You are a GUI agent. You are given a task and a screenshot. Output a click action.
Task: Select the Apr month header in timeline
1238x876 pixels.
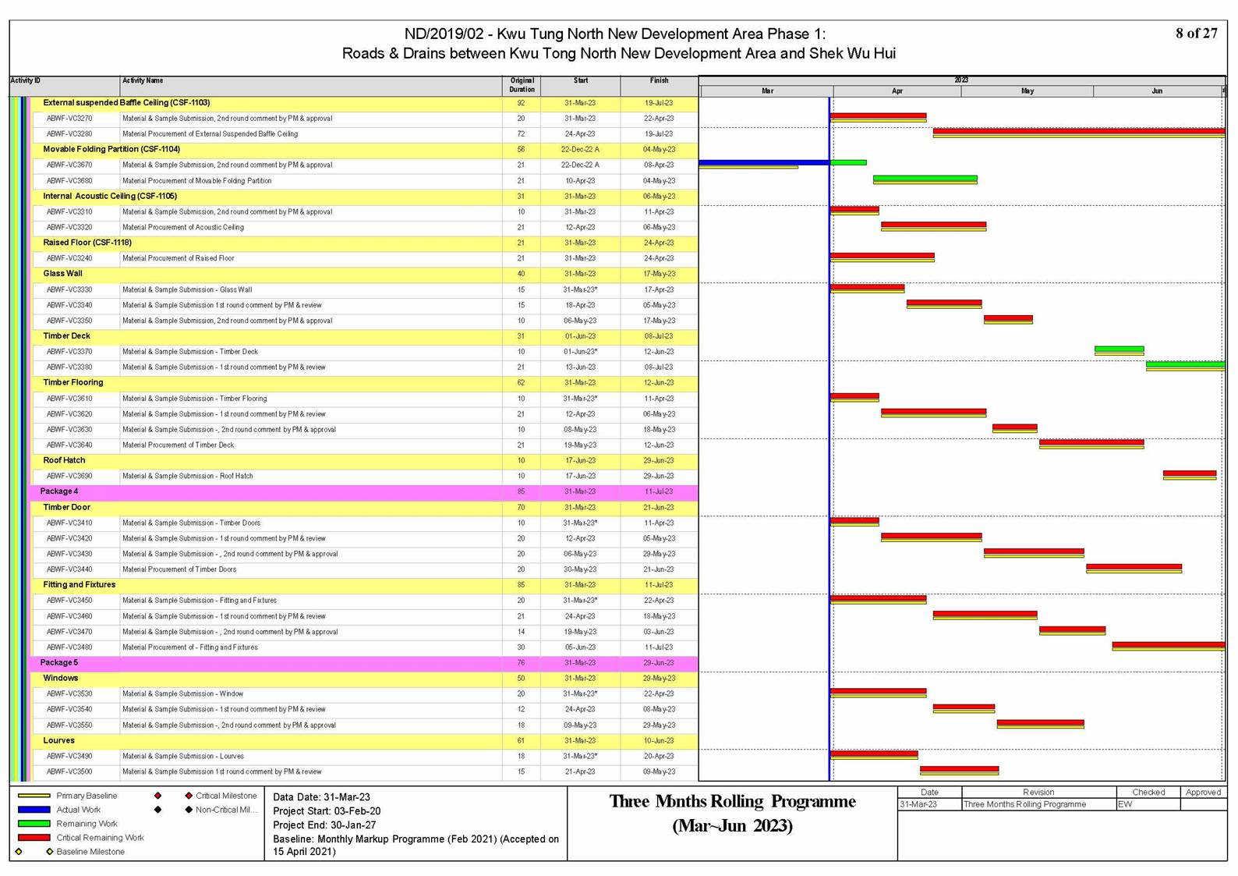tap(897, 91)
